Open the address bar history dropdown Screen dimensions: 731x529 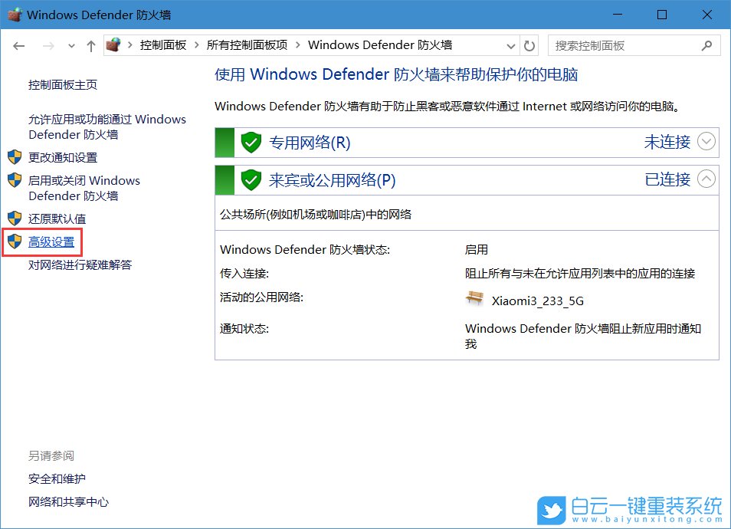click(511, 46)
